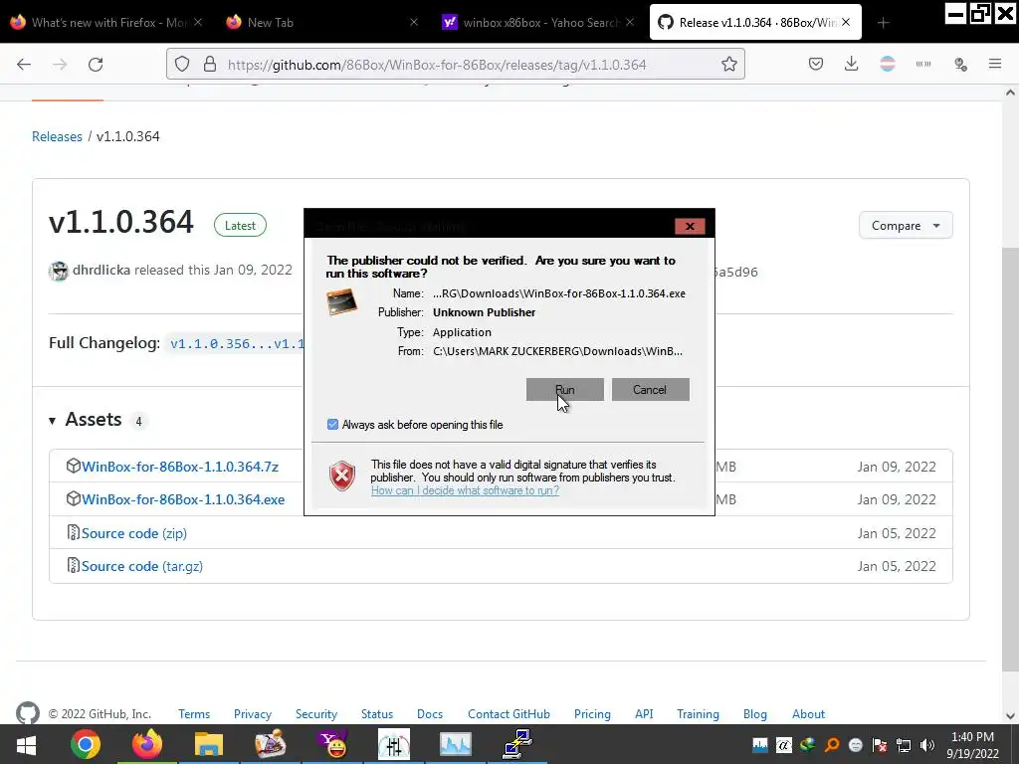Open dhrdlicka's profile link
Image resolution: width=1019 pixels, height=764 pixels.
[x=102, y=270]
